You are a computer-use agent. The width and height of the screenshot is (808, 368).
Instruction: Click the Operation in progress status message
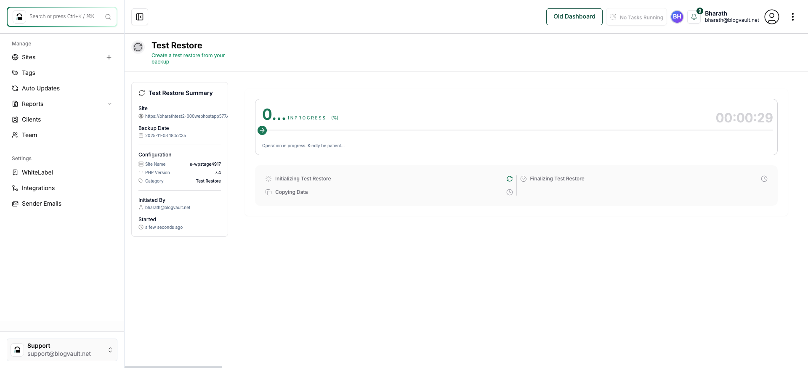303,146
